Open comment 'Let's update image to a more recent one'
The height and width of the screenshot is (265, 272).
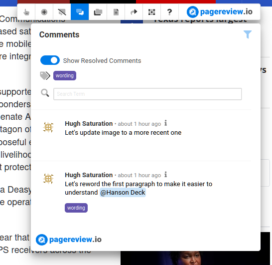[x=123, y=133]
